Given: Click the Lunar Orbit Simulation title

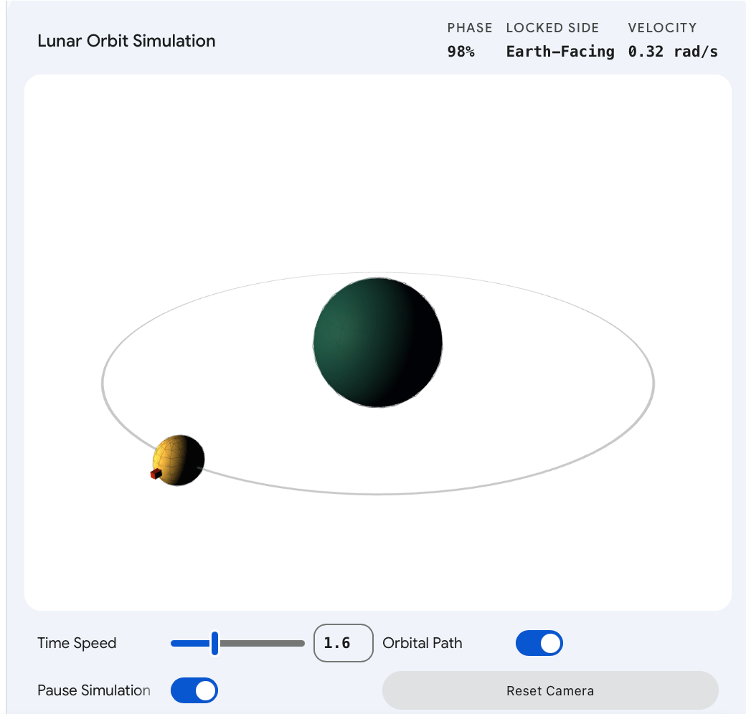Looking at the screenshot, I should pyautogui.click(x=126, y=41).
